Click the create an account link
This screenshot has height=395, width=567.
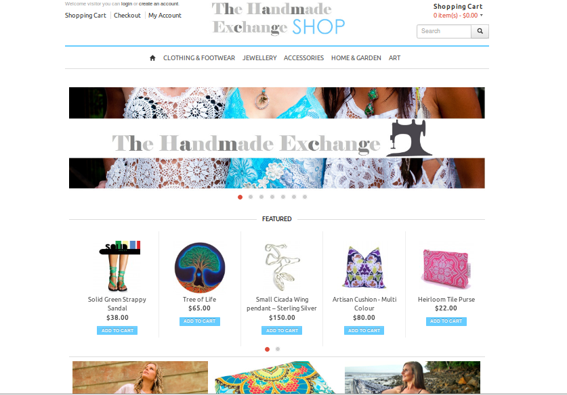(x=159, y=4)
